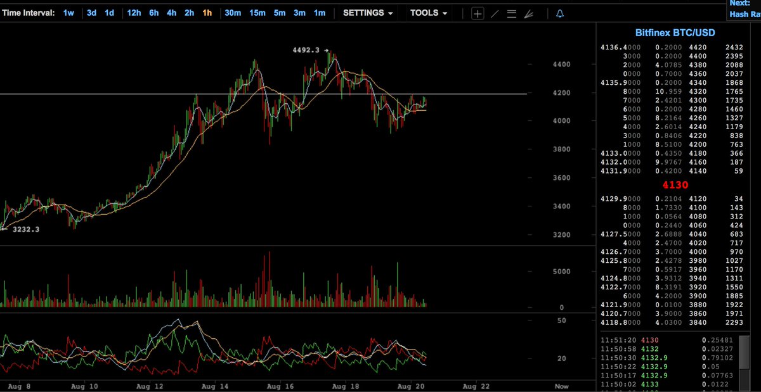Switch chart to 5m interval

(x=280, y=13)
